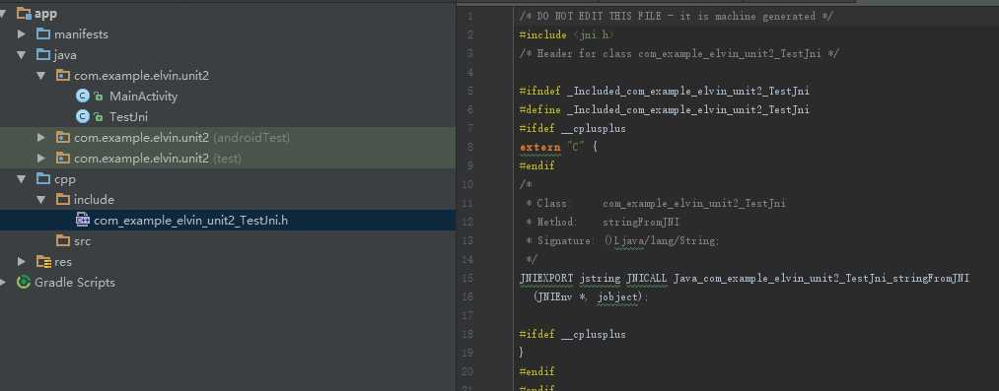Select the app module label

[x=45, y=14]
